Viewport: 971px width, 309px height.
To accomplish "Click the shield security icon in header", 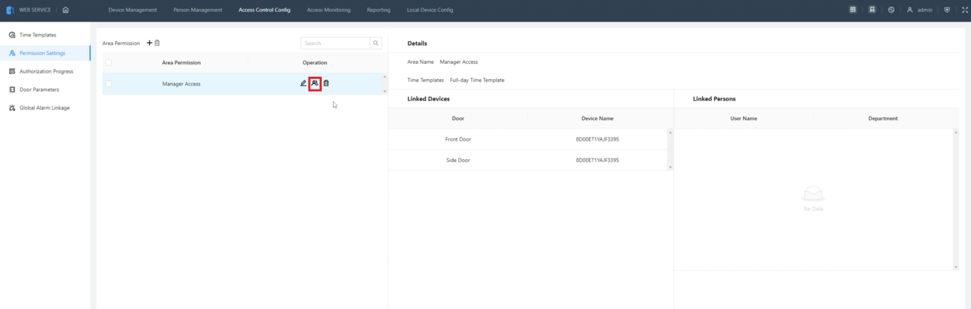I will [x=947, y=10].
